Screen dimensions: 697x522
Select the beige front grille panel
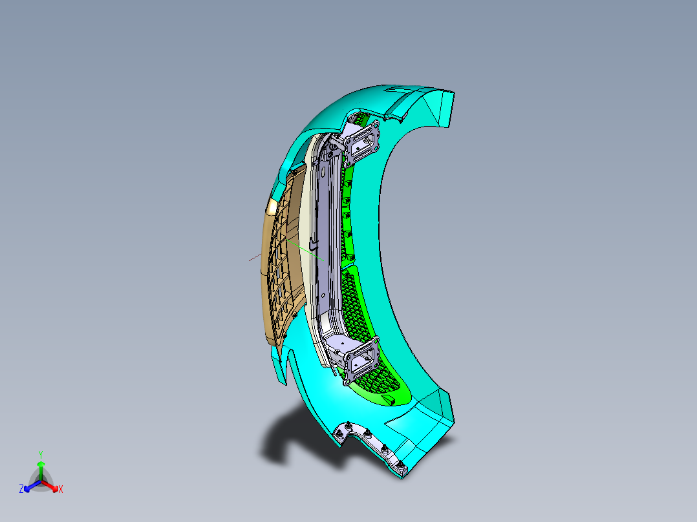280,258
